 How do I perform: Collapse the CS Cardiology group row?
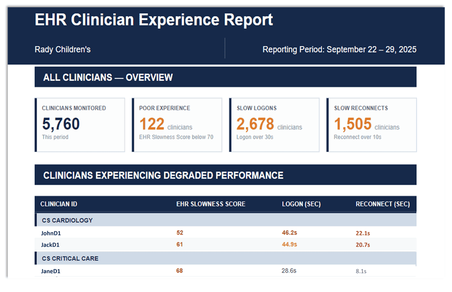pos(225,220)
